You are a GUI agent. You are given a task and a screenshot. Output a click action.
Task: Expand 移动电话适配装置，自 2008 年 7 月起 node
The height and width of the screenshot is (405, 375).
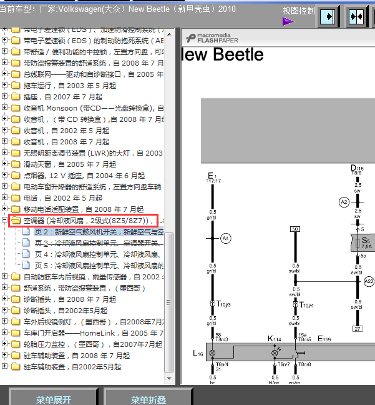[x=4, y=209]
